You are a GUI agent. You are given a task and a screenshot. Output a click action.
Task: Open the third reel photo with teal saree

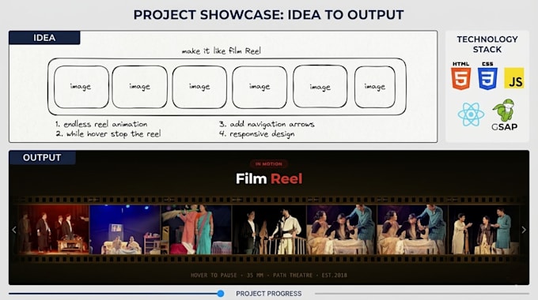(196, 230)
